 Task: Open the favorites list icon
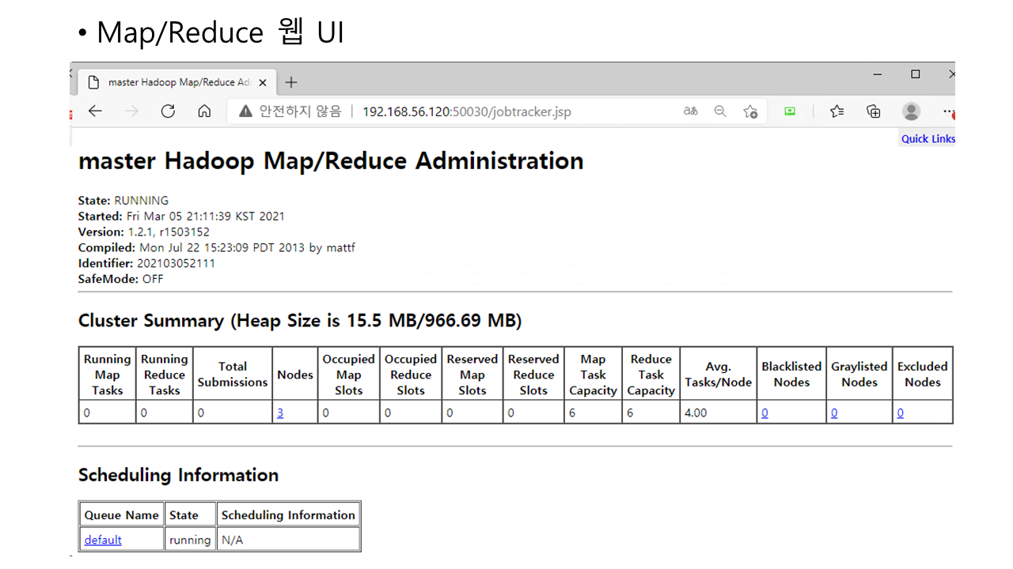pos(837,111)
